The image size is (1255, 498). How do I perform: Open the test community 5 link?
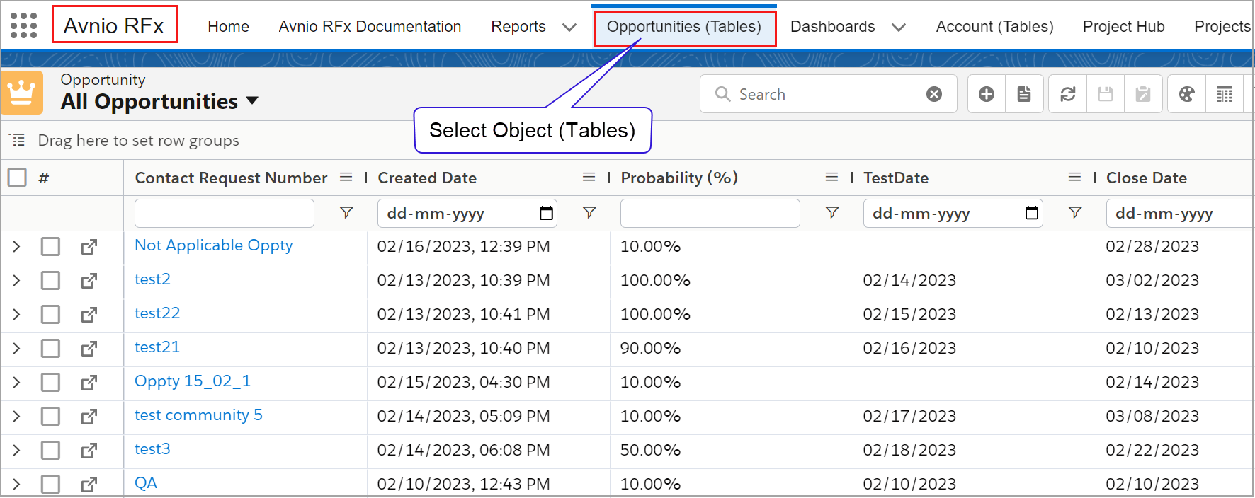(x=198, y=415)
